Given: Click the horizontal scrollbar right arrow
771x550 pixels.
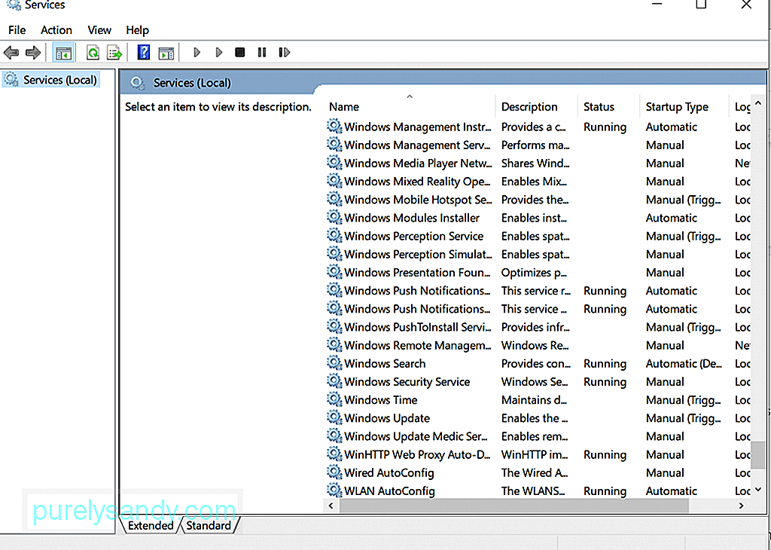Looking at the screenshot, I should click(x=741, y=506).
